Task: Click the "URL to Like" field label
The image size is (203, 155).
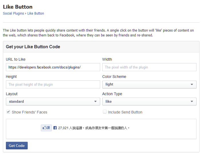Action: [16, 59]
